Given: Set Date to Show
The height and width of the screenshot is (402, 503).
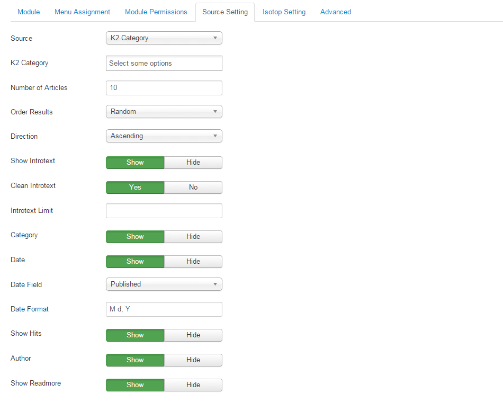Looking at the screenshot, I should 135,262.
